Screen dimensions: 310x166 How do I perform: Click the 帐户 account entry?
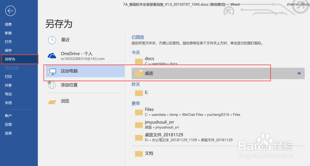[x=8, y=116]
